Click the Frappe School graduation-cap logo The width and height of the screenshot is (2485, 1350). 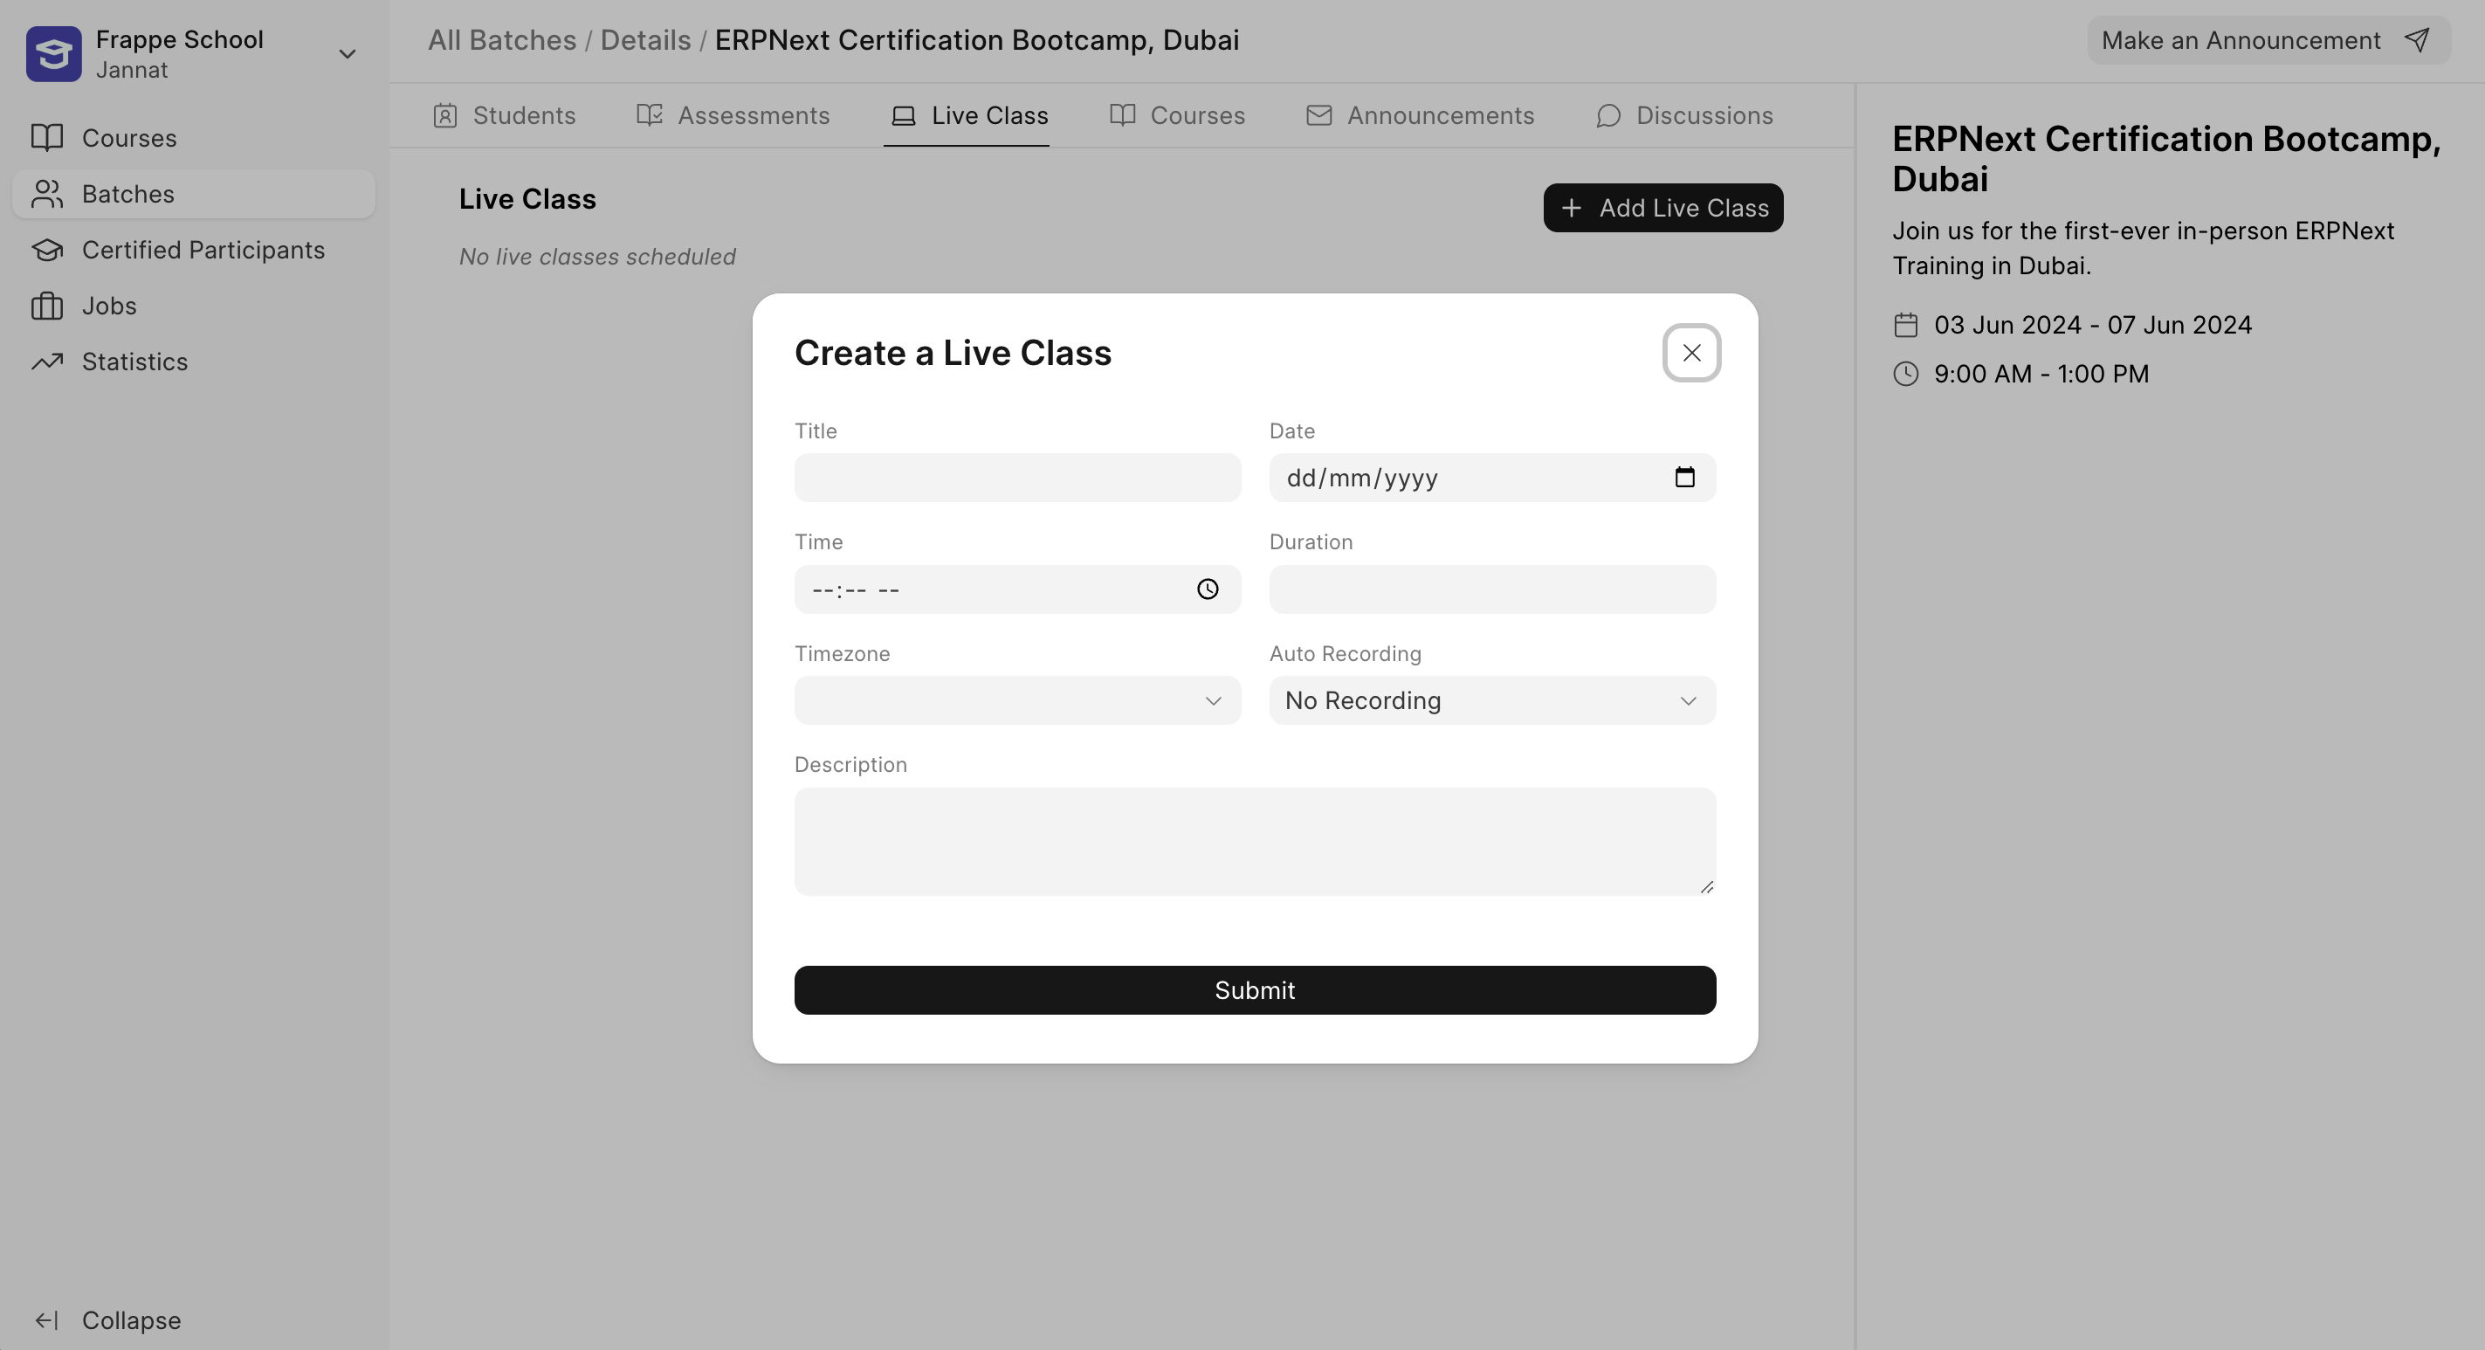point(53,54)
